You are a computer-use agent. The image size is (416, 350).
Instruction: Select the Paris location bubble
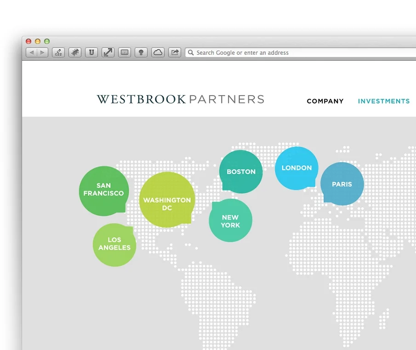[x=342, y=184]
